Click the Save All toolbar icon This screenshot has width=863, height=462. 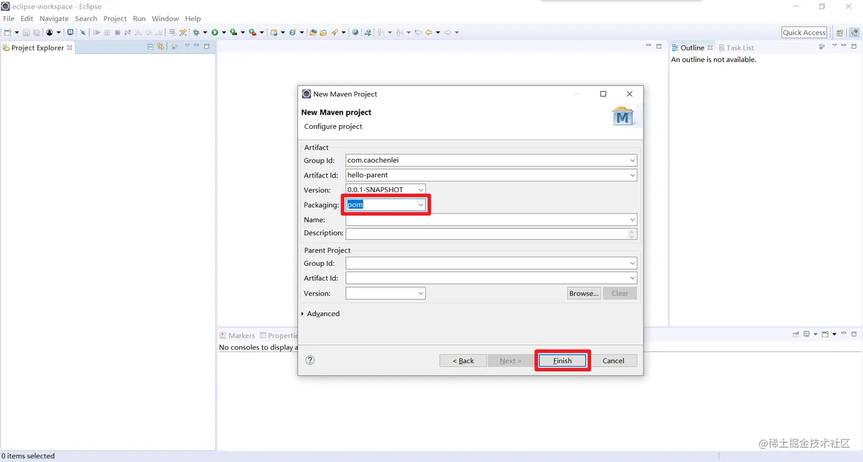pos(37,33)
